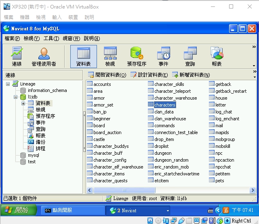Open the 視窗(W) menu in Navicat
This screenshot has height=224, width=259.
(72, 38)
